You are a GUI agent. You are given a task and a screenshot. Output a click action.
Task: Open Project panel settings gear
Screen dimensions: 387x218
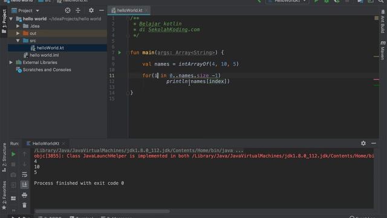91,10
